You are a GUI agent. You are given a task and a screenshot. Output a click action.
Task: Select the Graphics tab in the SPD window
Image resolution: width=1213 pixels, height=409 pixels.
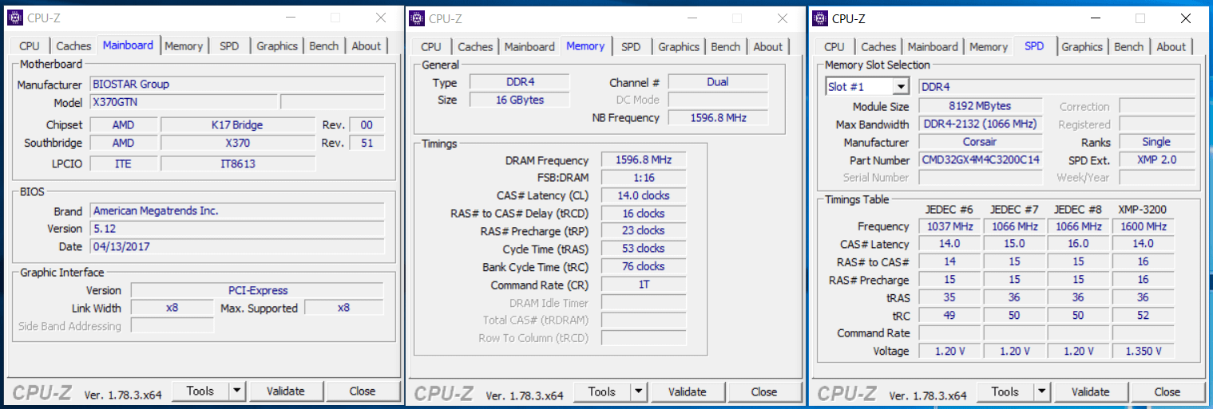[x=1082, y=47]
